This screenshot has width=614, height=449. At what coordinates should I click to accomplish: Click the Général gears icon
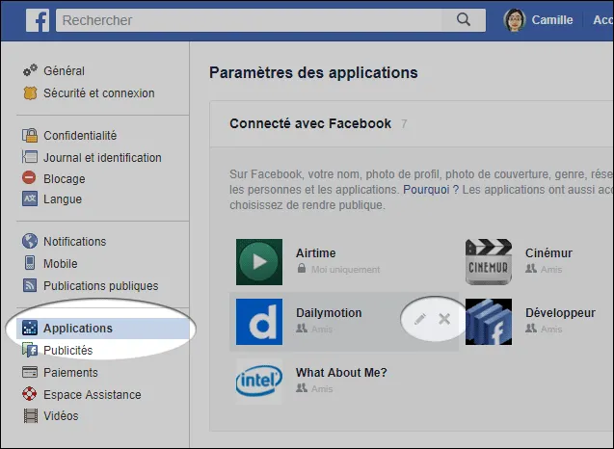coord(30,70)
